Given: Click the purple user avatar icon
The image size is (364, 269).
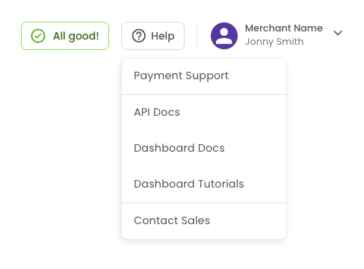Looking at the screenshot, I should [224, 36].
